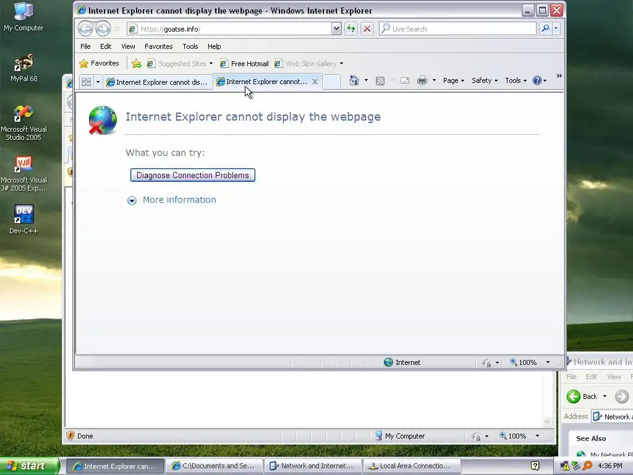Image resolution: width=633 pixels, height=475 pixels.
Task: Click the Forward navigation button
Action: [x=103, y=28]
